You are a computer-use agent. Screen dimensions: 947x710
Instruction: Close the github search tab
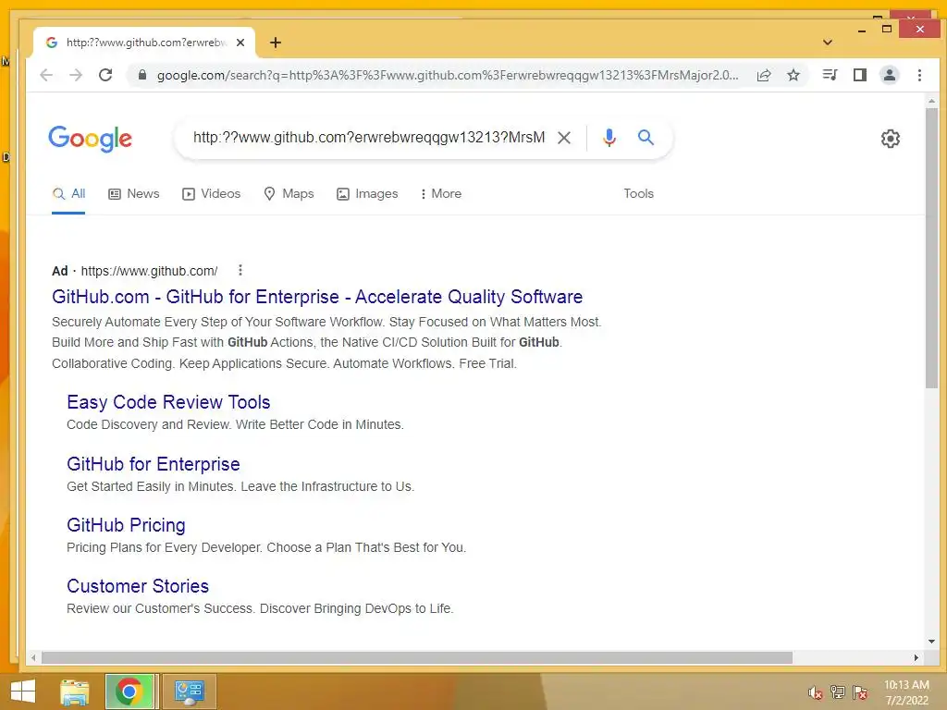(x=240, y=43)
